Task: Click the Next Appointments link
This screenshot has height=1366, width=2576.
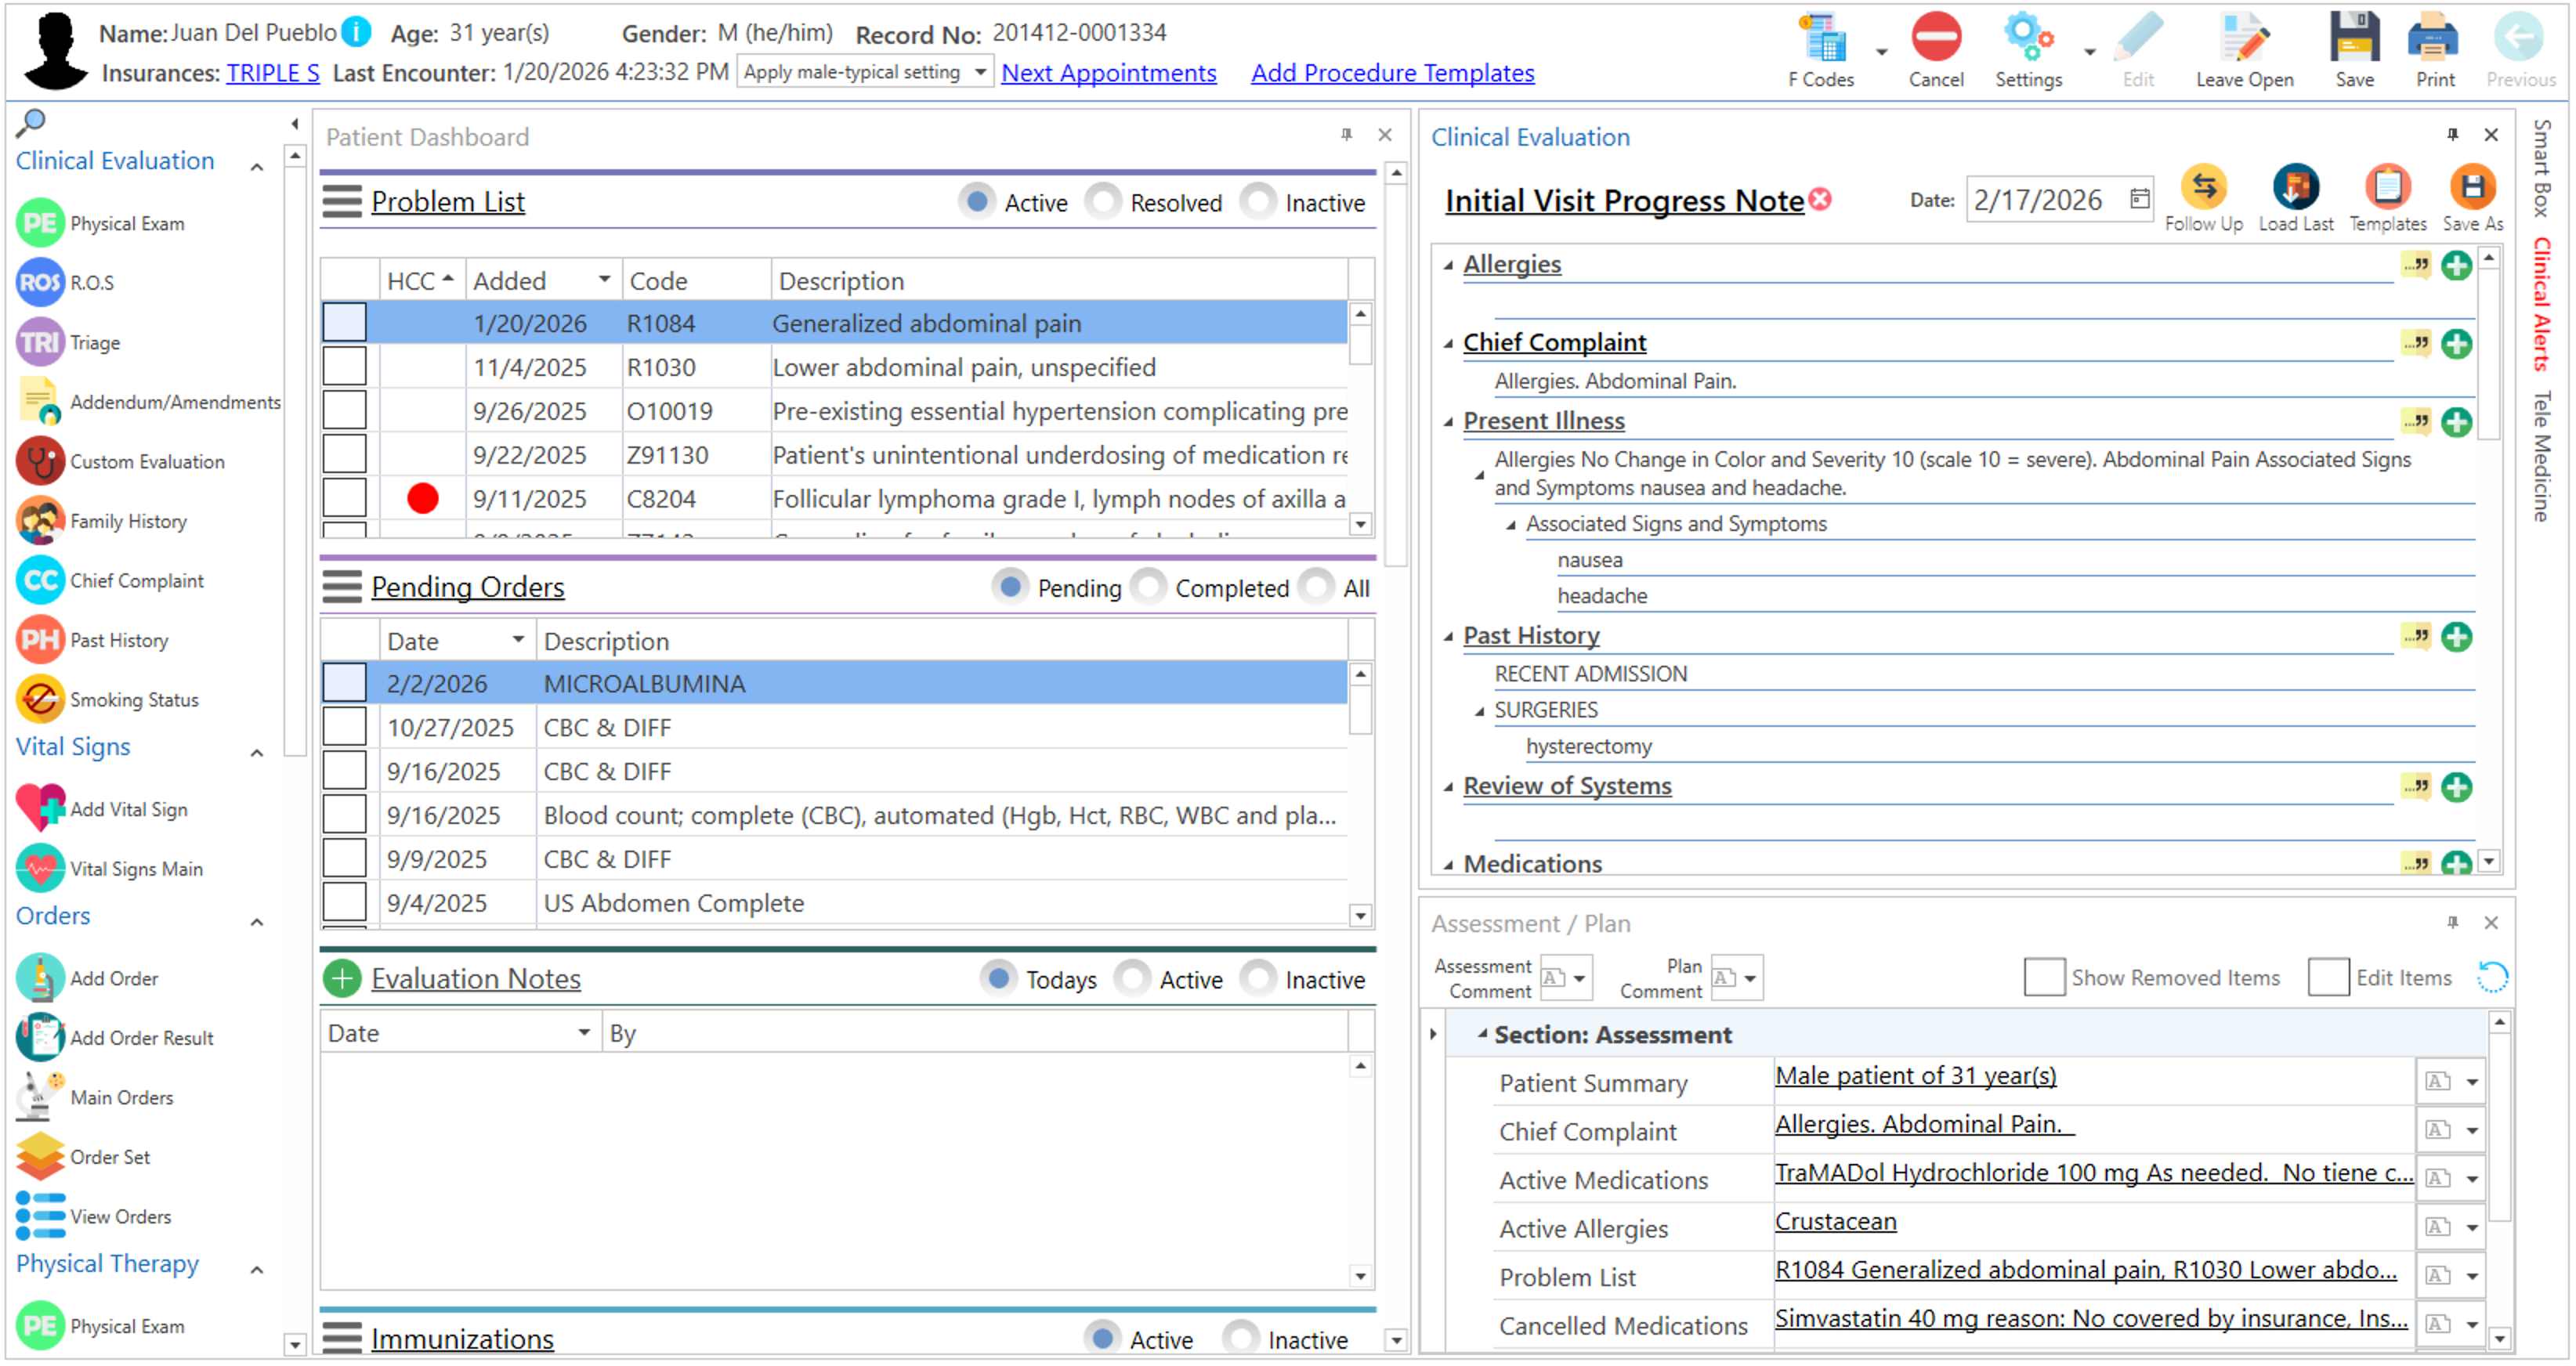Action: (1108, 73)
